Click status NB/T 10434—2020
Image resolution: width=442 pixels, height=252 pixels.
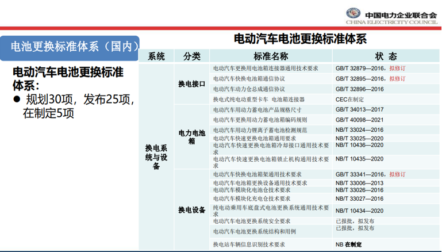(x=359, y=211)
